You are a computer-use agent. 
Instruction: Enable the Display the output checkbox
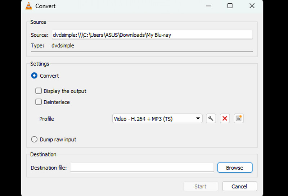[39, 91]
